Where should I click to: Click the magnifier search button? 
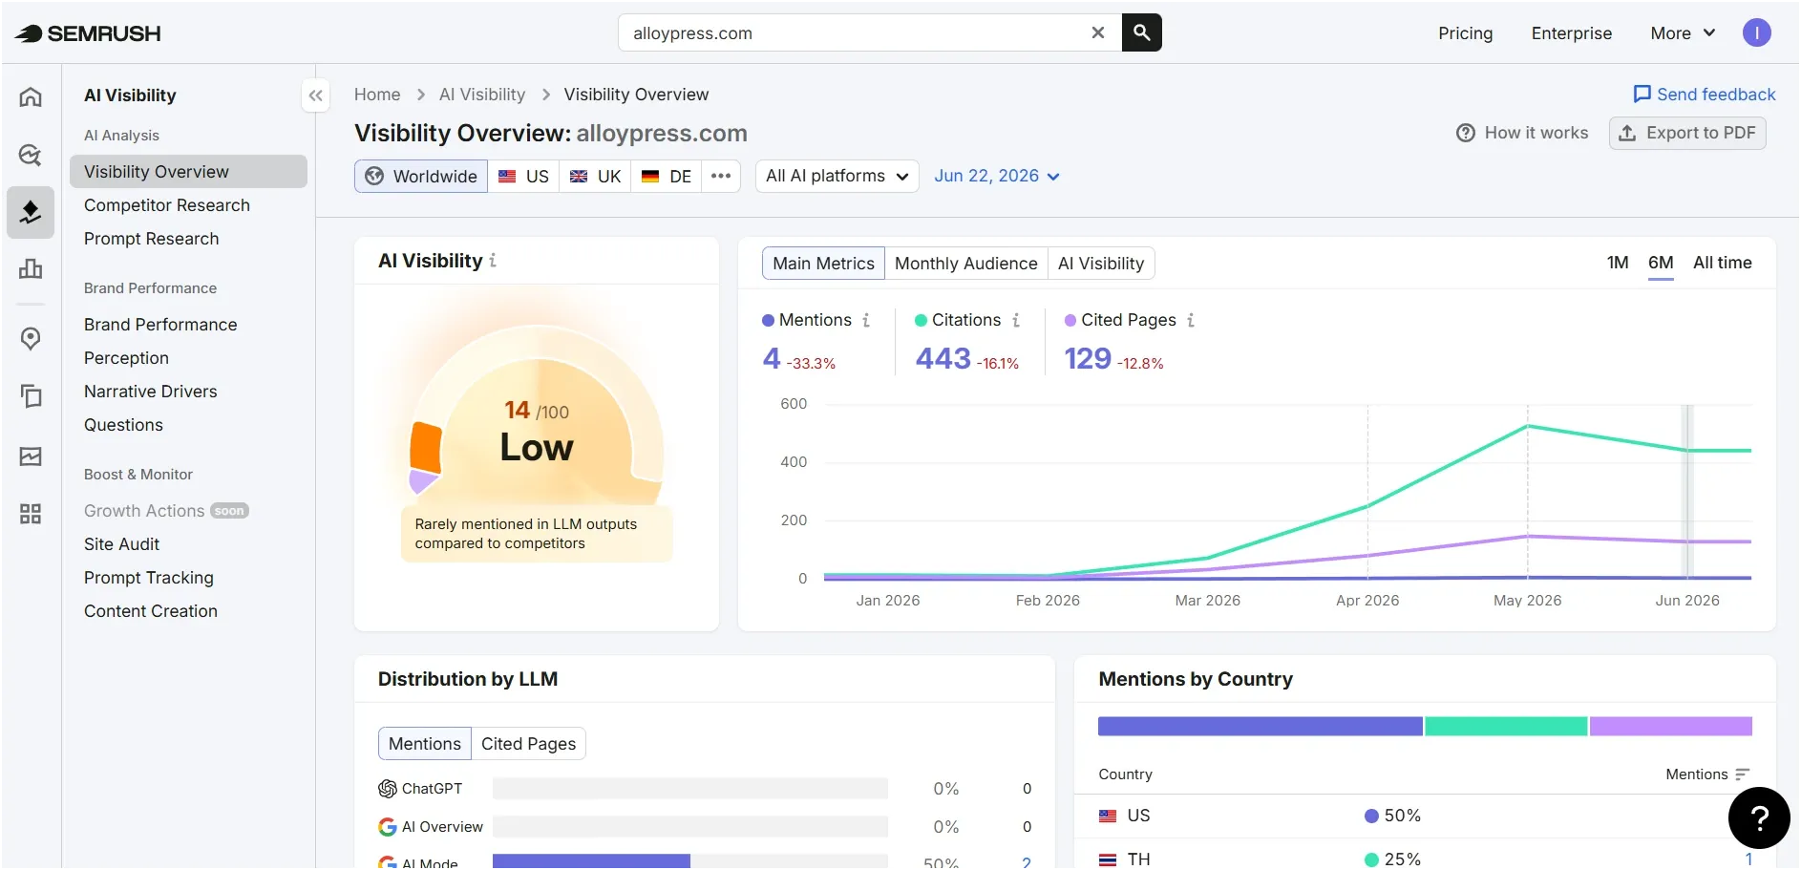pyautogui.click(x=1141, y=32)
